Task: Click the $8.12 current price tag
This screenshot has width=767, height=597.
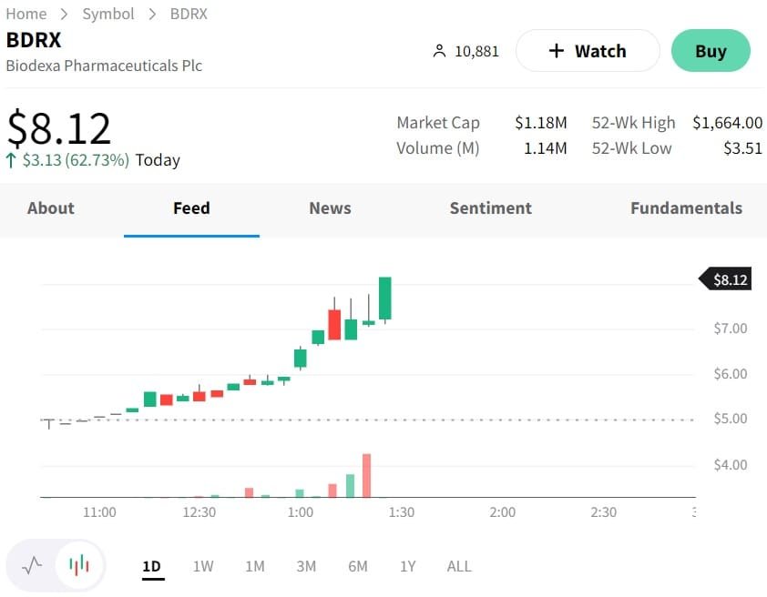Action: (x=730, y=279)
